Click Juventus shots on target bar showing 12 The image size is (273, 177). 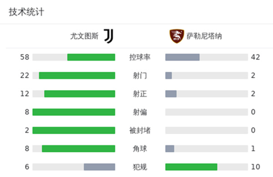coord(80,94)
